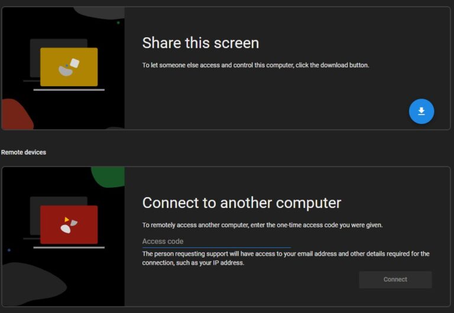The width and height of the screenshot is (454, 313).
Task: Click the blue download button
Action: [x=421, y=111]
